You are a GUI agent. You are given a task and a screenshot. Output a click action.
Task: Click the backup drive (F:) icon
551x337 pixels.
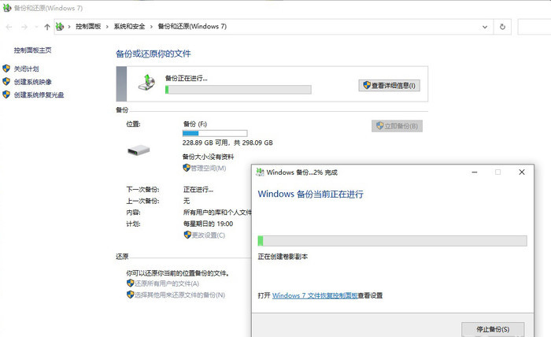139,150
